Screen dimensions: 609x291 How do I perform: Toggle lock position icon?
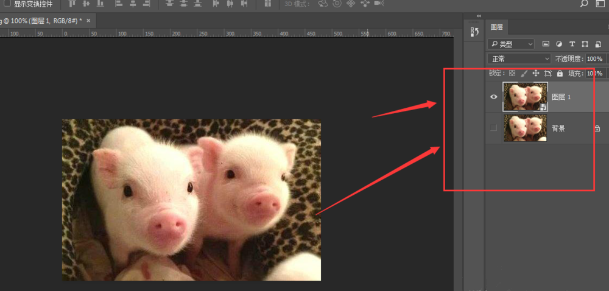[x=536, y=73]
